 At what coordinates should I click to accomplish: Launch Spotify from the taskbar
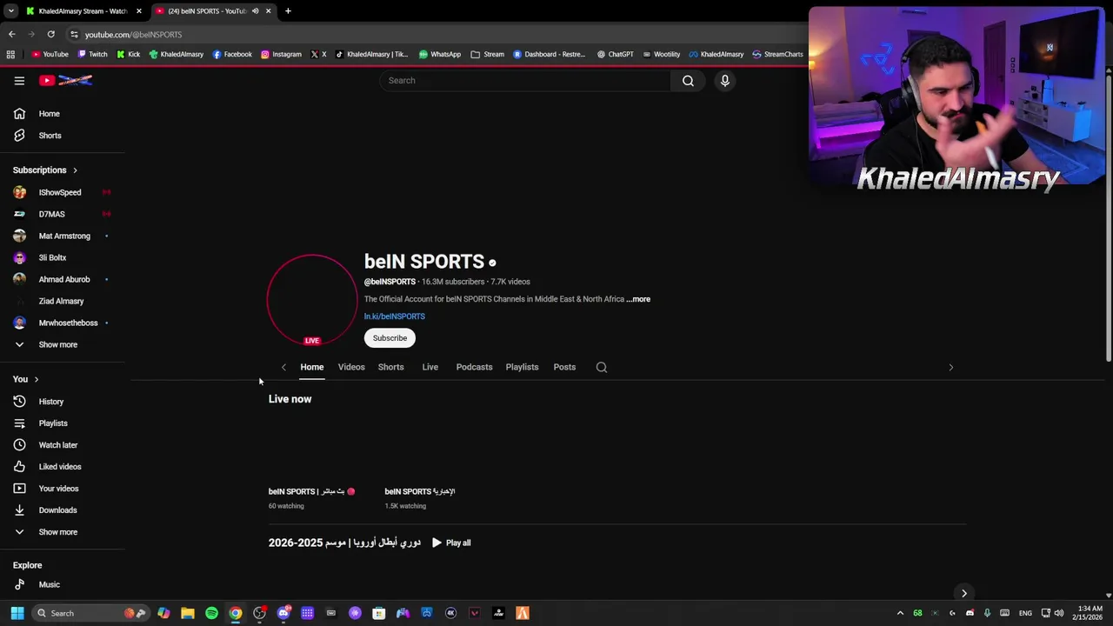click(211, 613)
